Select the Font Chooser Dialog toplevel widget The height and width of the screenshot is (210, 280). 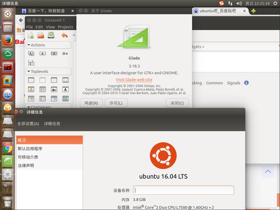66,89
